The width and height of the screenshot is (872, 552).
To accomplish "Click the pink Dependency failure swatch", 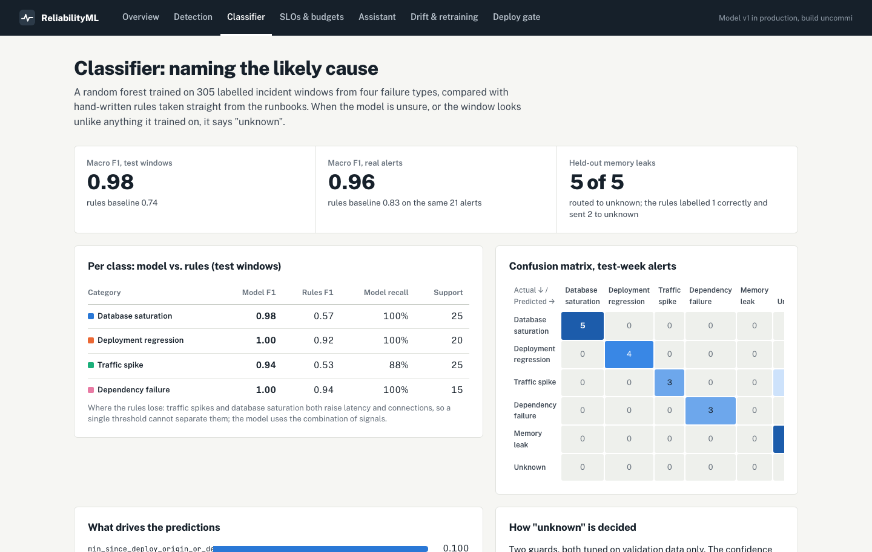I will pos(91,390).
